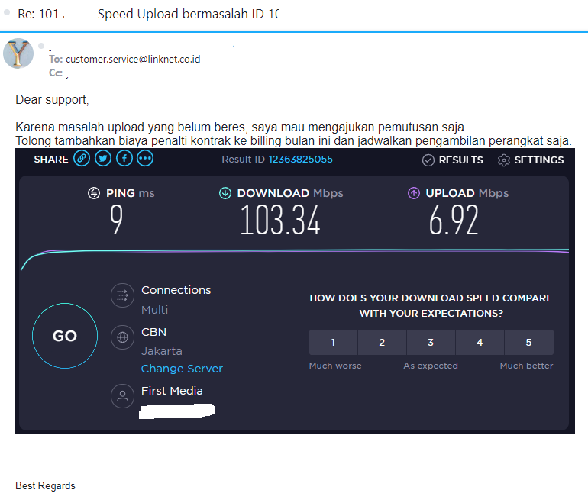Viewport: 588px width, 503px height.
Task: Open the Speedtest Results tab
Action: 453,160
